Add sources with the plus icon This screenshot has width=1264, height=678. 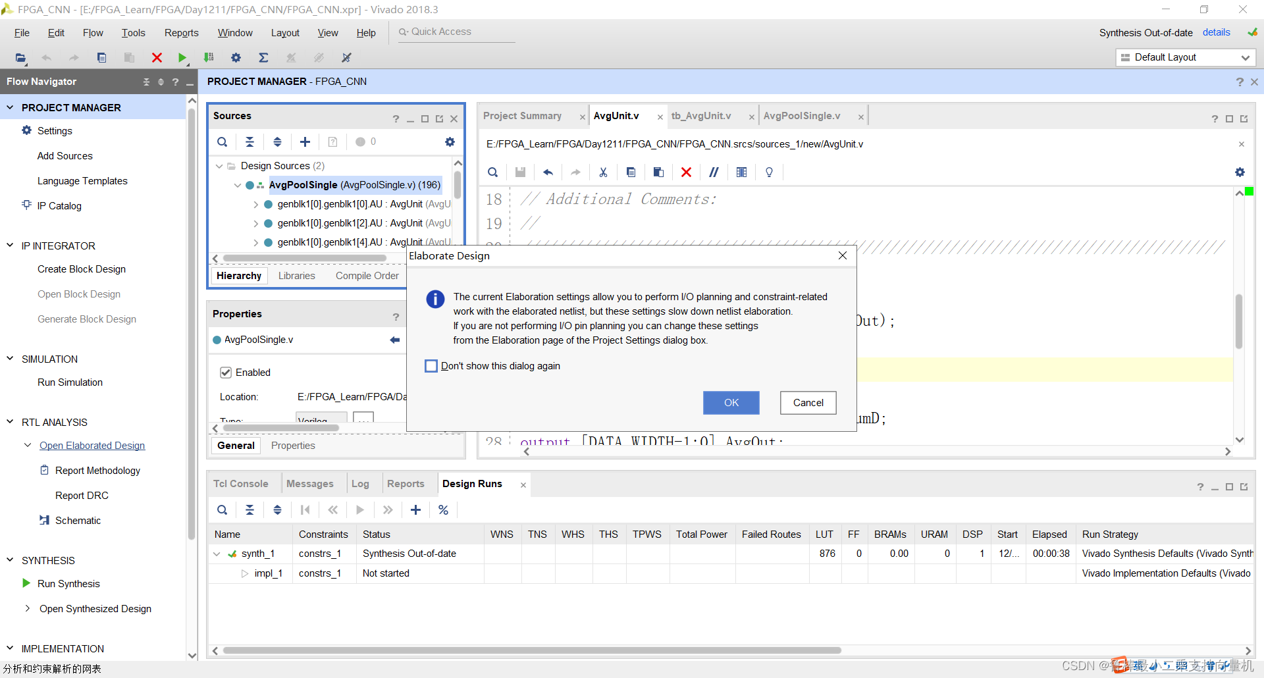tap(305, 142)
